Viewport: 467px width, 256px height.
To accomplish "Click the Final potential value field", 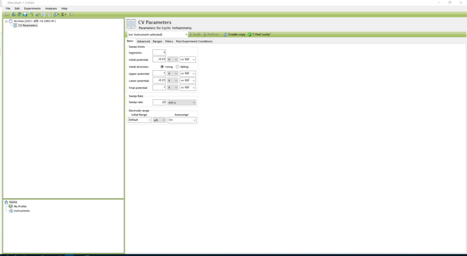I will click(x=159, y=88).
